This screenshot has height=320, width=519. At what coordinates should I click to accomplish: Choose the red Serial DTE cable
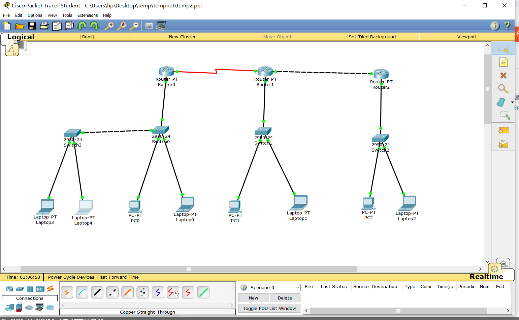pos(188,292)
